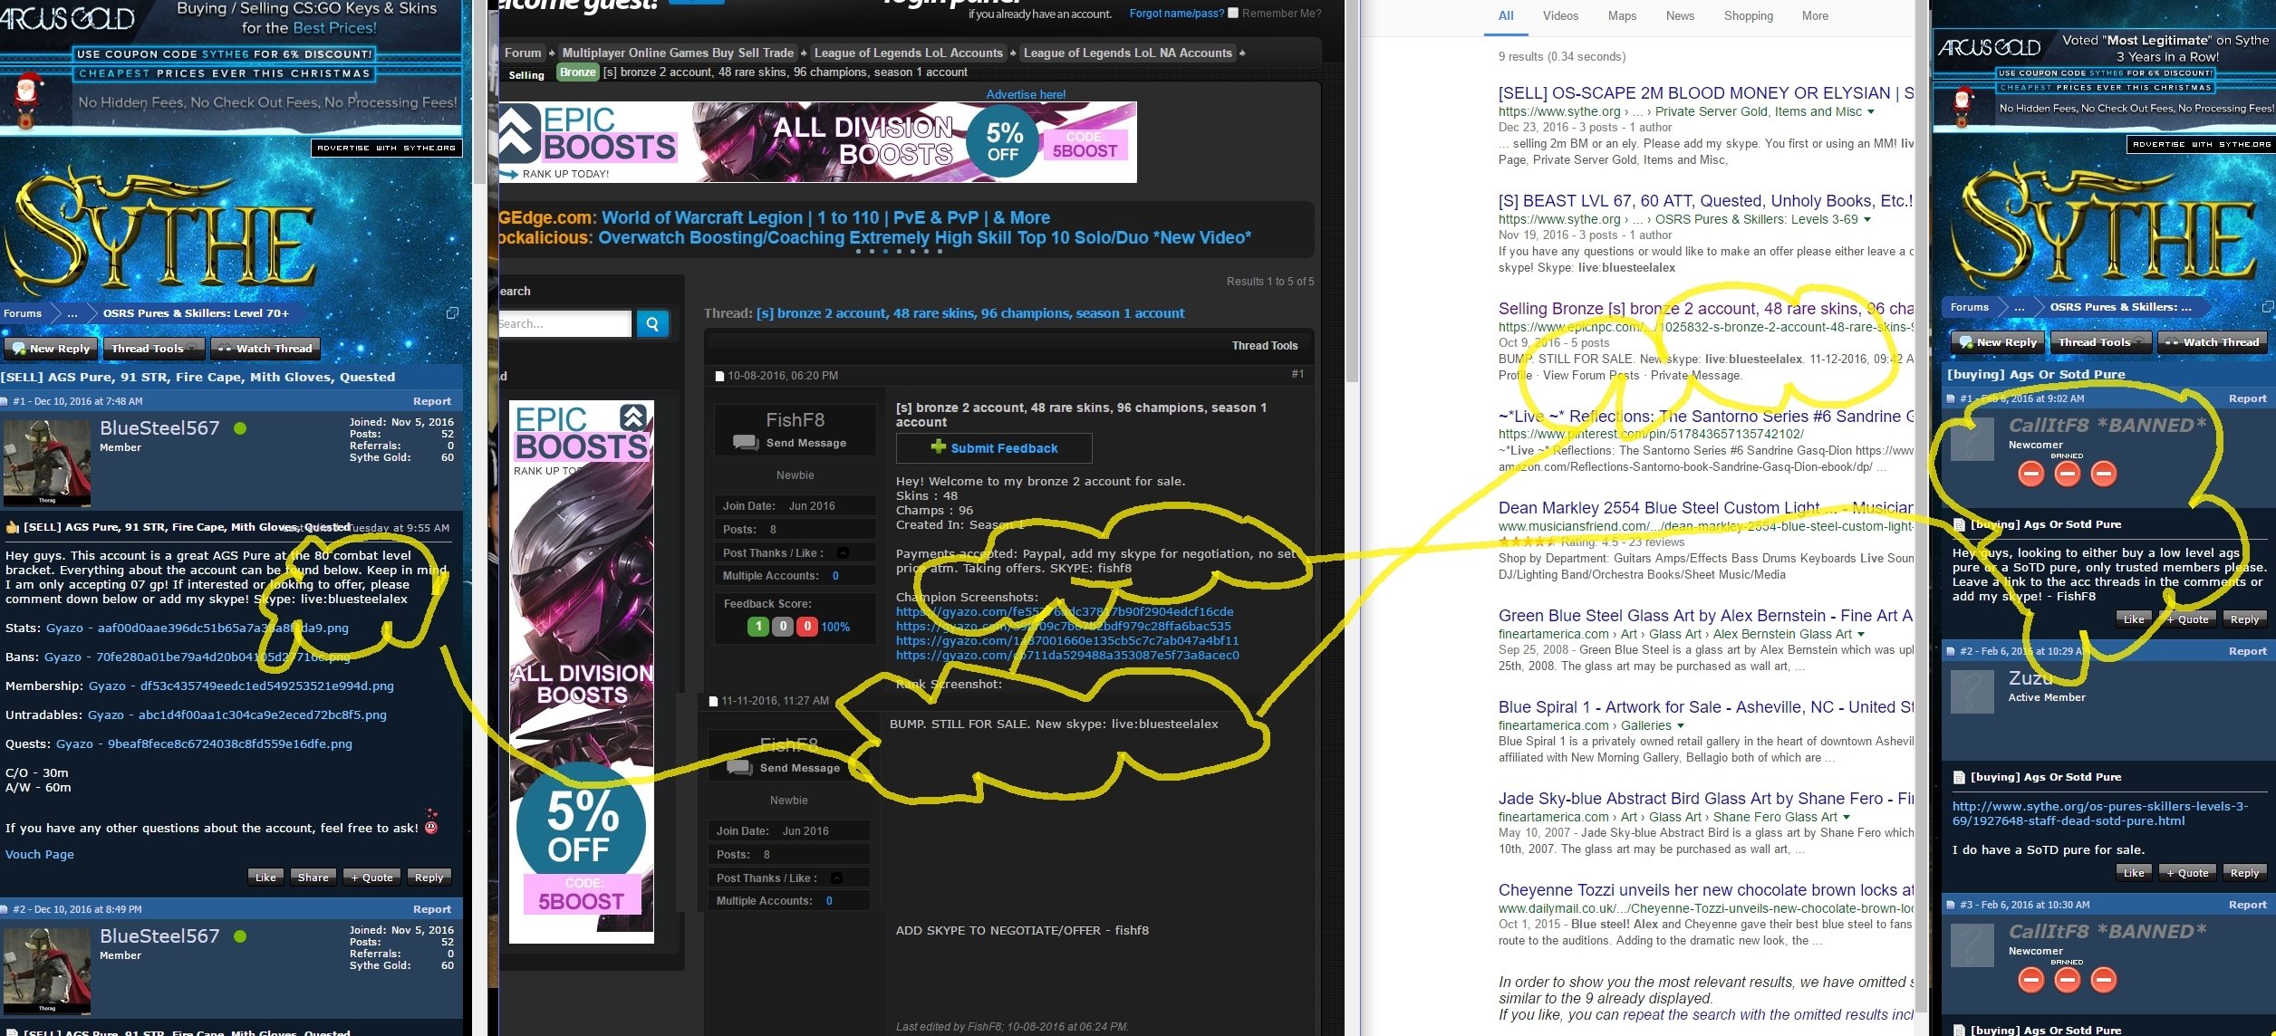Open the More menu in Google tabs
The image size is (2276, 1036).
1815,16
